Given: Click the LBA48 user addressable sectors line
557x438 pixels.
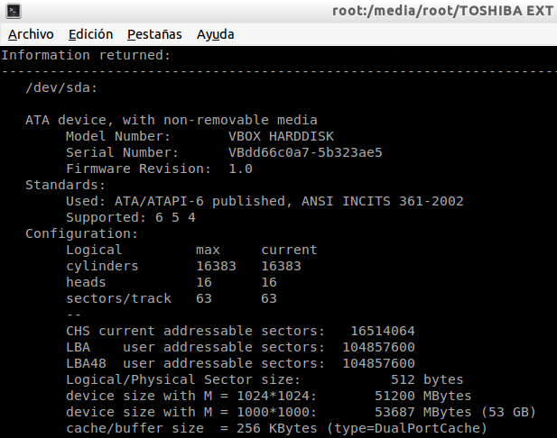Looking at the screenshot, I should [240, 363].
